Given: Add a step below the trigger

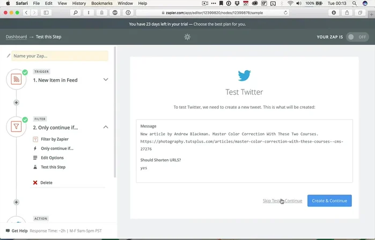Looking at the screenshot, I should pos(16,102).
